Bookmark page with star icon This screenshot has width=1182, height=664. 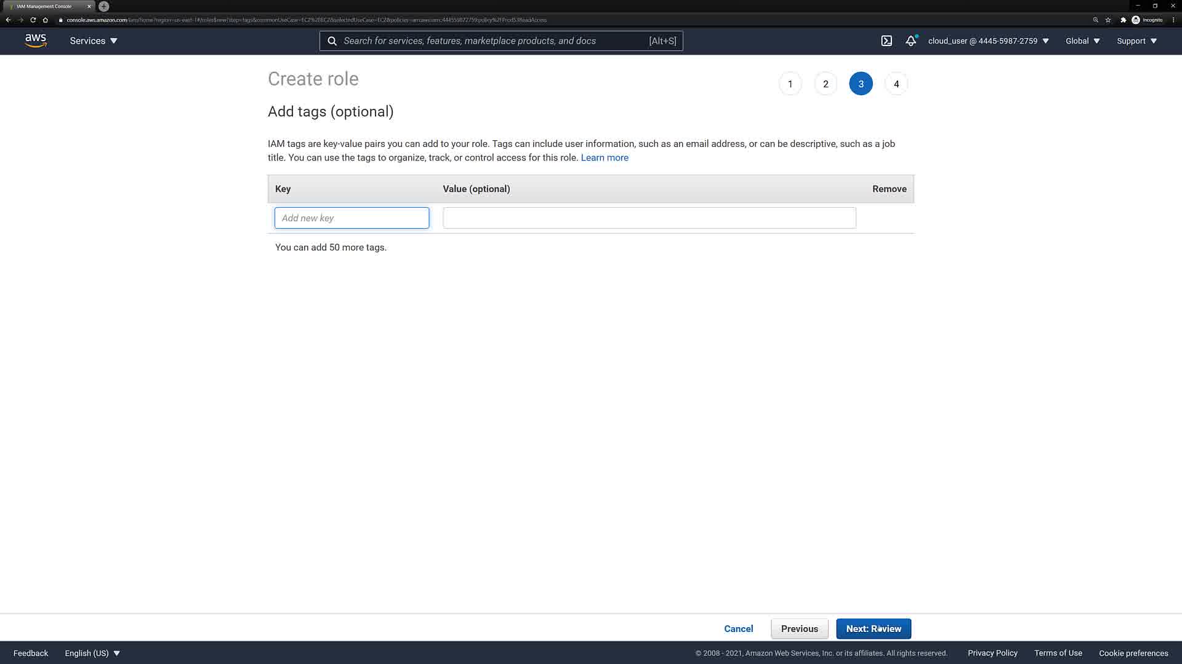click(x=1108, y=20)
